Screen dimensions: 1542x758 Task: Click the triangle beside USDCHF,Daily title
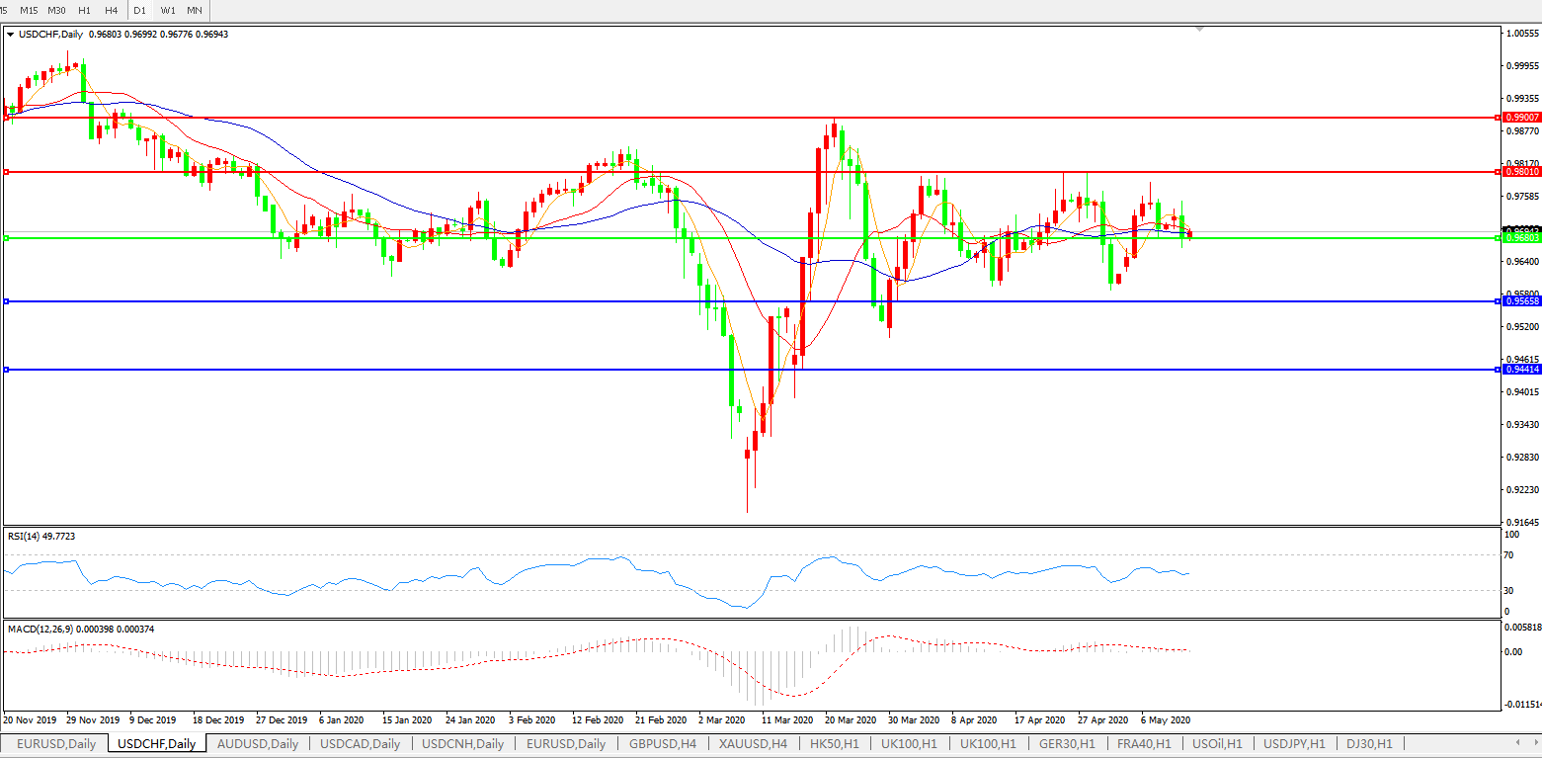[10, 35]
